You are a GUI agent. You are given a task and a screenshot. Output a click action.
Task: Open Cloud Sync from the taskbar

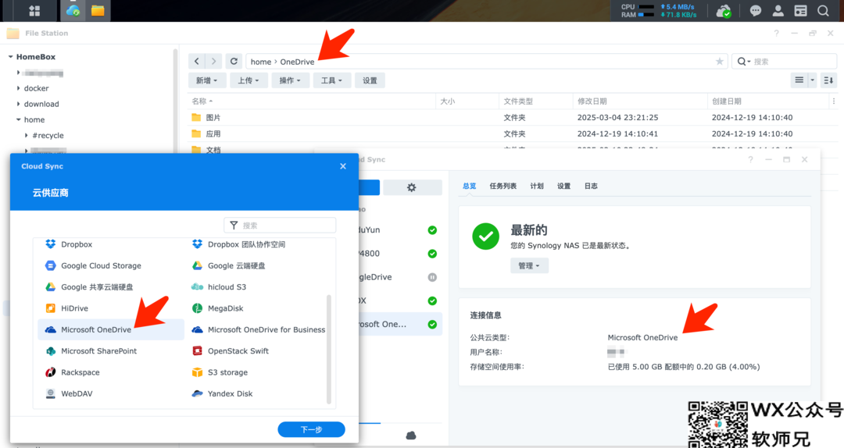pos(73,11)
